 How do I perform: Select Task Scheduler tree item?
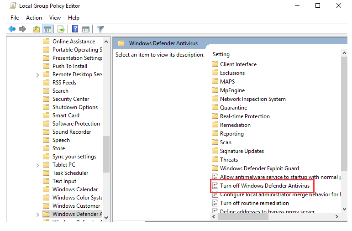pos(70,173)
